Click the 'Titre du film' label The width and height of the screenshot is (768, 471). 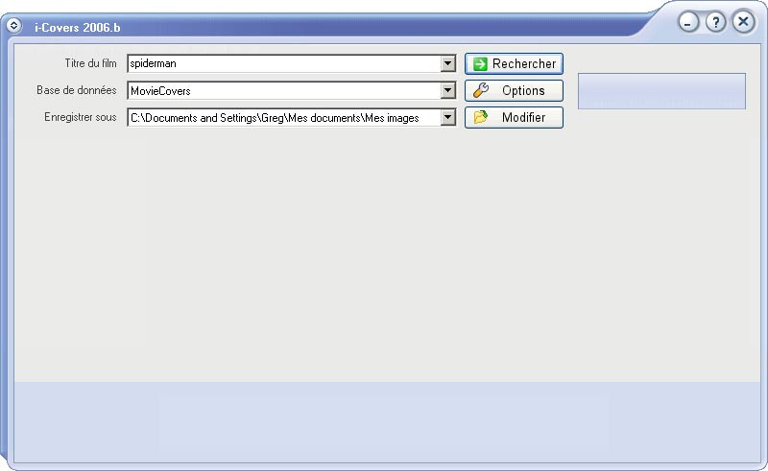90,63
